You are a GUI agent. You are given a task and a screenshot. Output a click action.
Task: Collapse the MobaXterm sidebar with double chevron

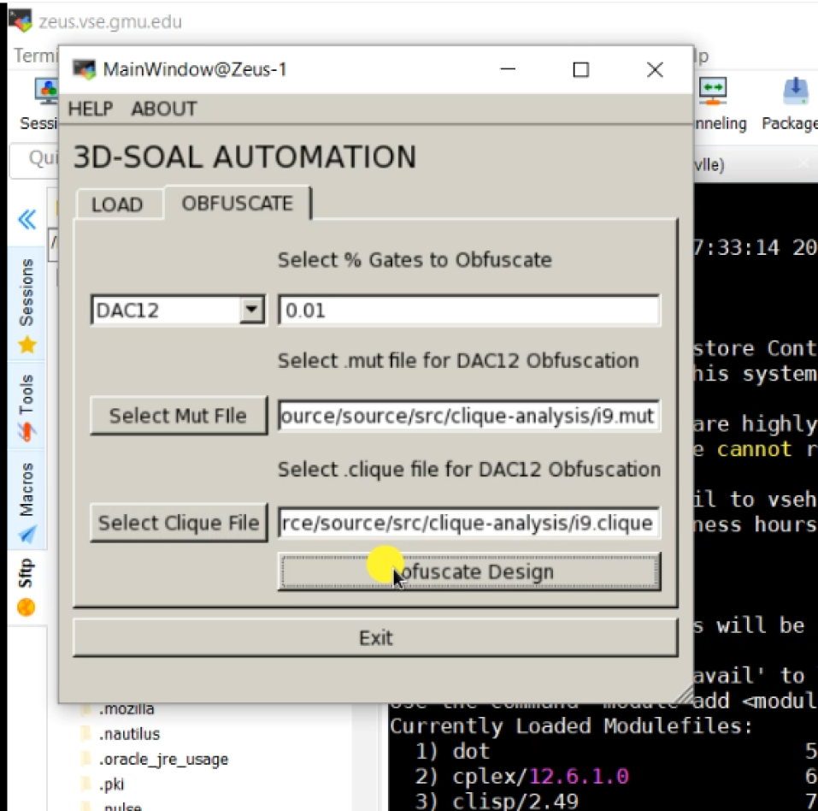[27, 219]
